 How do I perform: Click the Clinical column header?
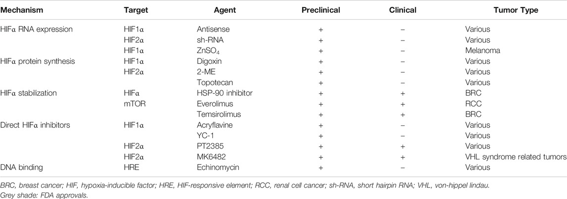403,10
